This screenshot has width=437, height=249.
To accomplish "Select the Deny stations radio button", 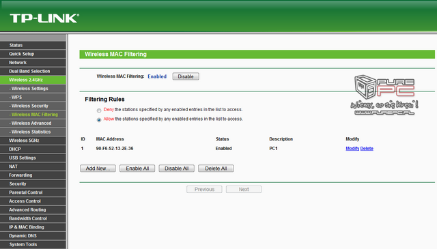I will (x=99, y=111).
